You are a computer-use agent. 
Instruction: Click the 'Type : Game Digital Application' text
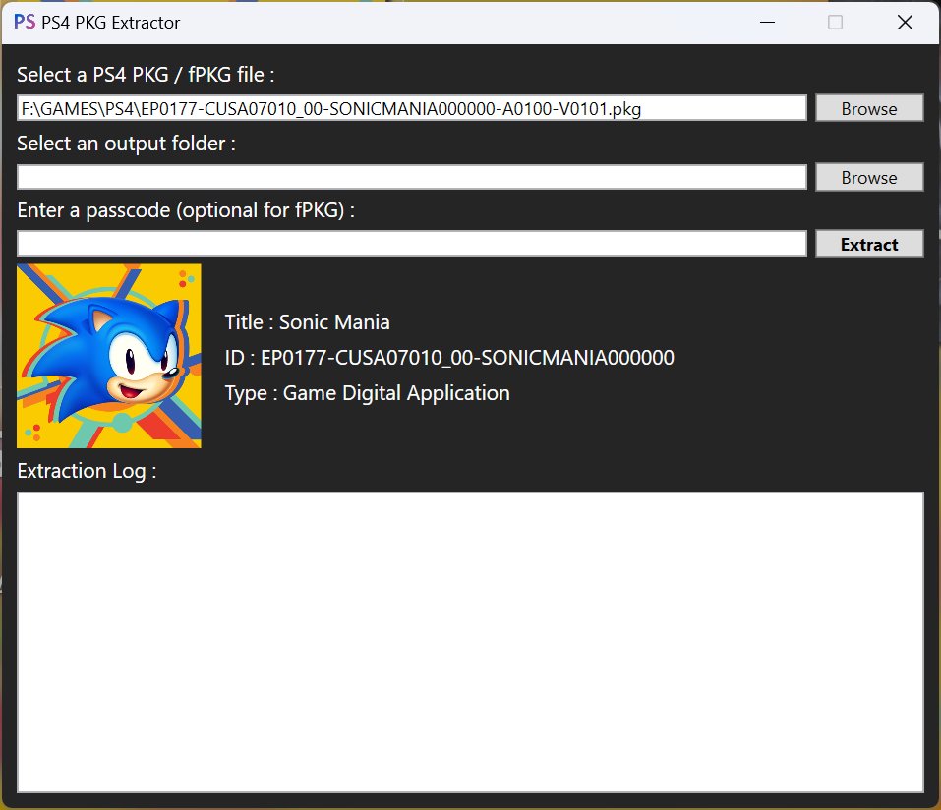[367, 393]
